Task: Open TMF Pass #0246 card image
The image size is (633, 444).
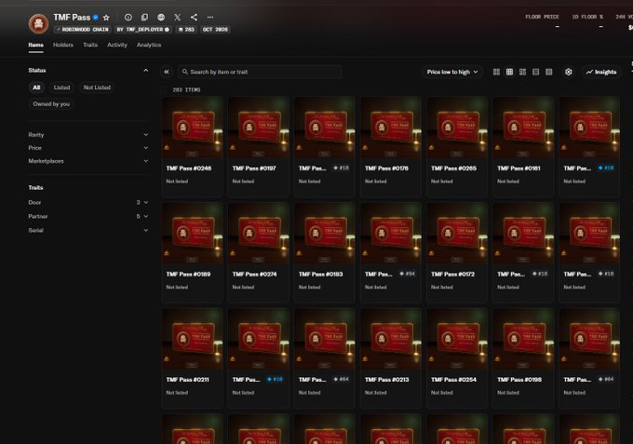Action: (193, 128)
